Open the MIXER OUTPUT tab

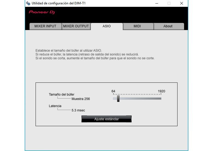pyautogui.click(x=76, y=26)
